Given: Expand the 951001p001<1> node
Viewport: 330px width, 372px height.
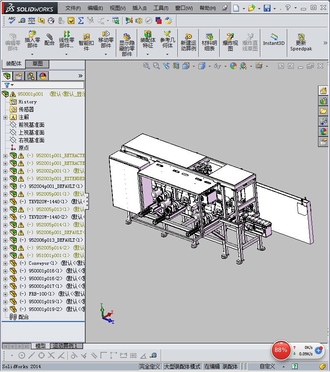Looking at the screenshot, I should [x=5, y=256].
